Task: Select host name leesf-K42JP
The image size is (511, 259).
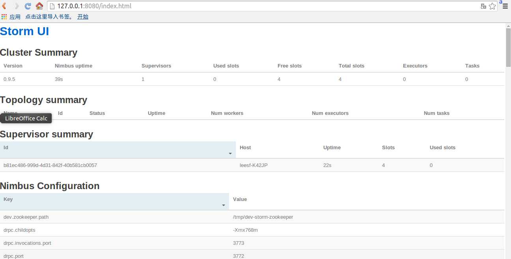Action: (254, 165)
